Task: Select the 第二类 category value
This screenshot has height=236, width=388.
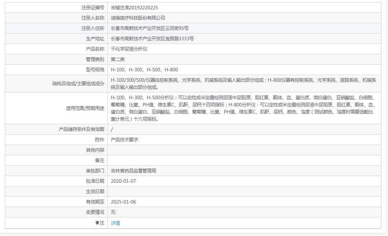Action: click(118, 59)
